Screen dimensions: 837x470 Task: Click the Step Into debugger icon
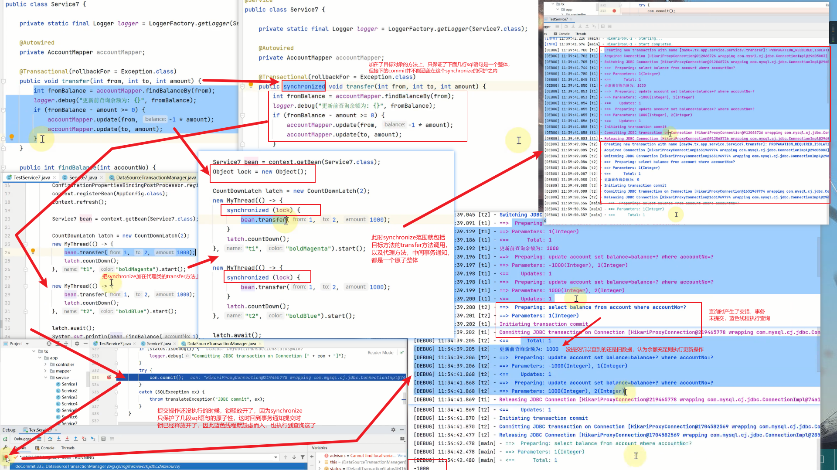point(58,439)
